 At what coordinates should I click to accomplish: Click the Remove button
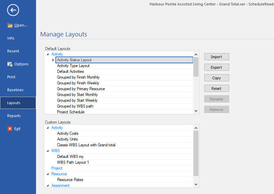[217, 110]
